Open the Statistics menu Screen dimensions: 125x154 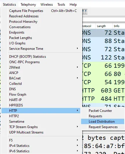point(9,5)
